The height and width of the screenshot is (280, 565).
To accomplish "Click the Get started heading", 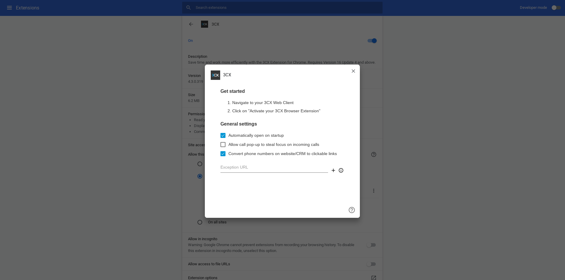I will 233,91.
